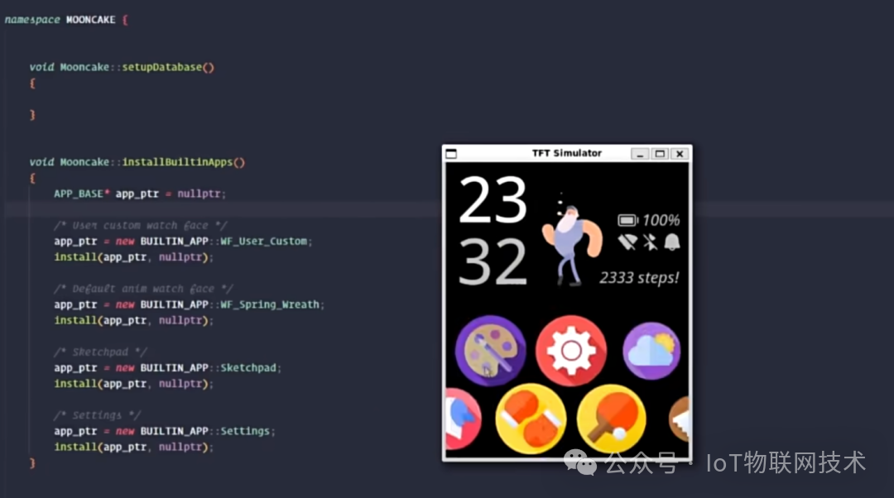
Task: Click the install call after Settings
Action: pos(133,447)
